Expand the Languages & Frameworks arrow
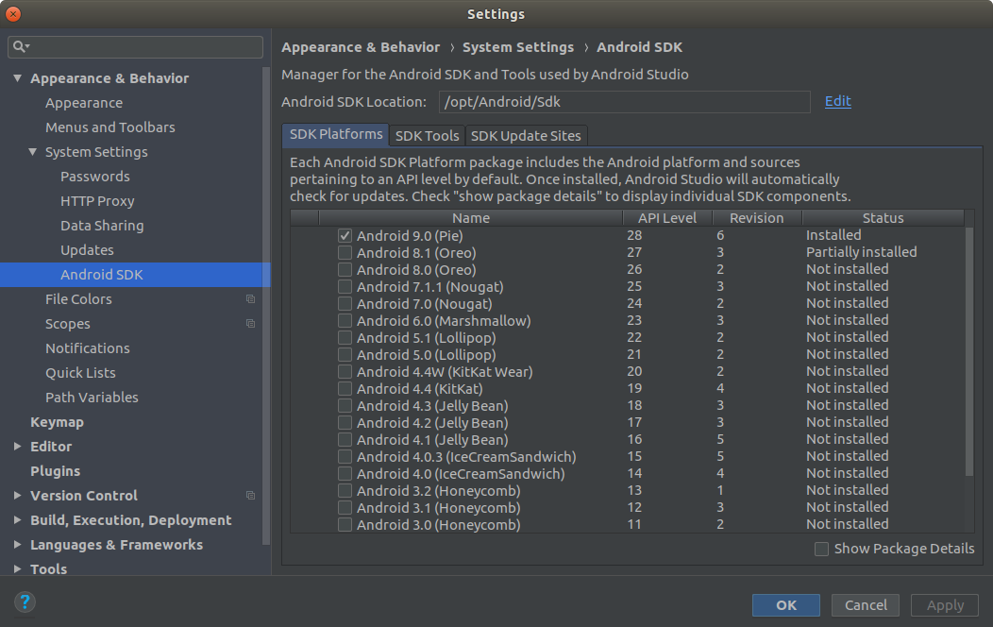993x627 pixels. [x=18, y=545]
